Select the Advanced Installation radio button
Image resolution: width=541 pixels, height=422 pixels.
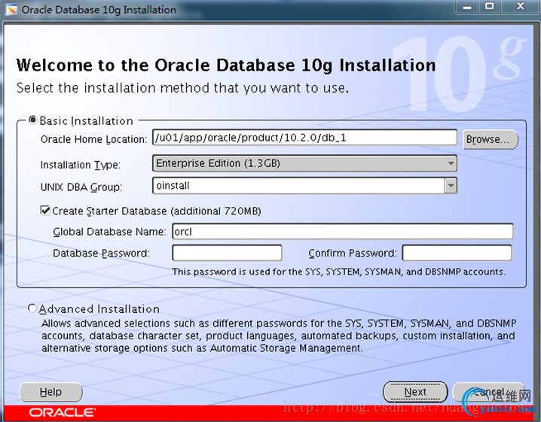(32, 308)
